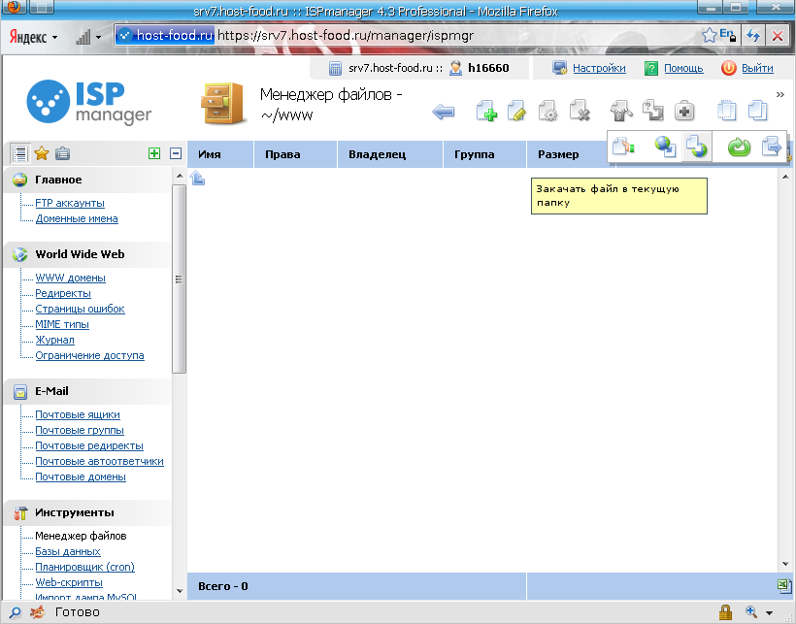Expand all menu sections with green plus
The image size is (796, 624).
(x=154, y=153)
